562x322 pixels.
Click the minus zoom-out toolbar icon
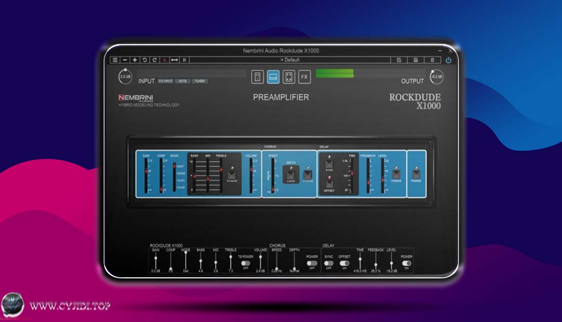pos(125,60)
